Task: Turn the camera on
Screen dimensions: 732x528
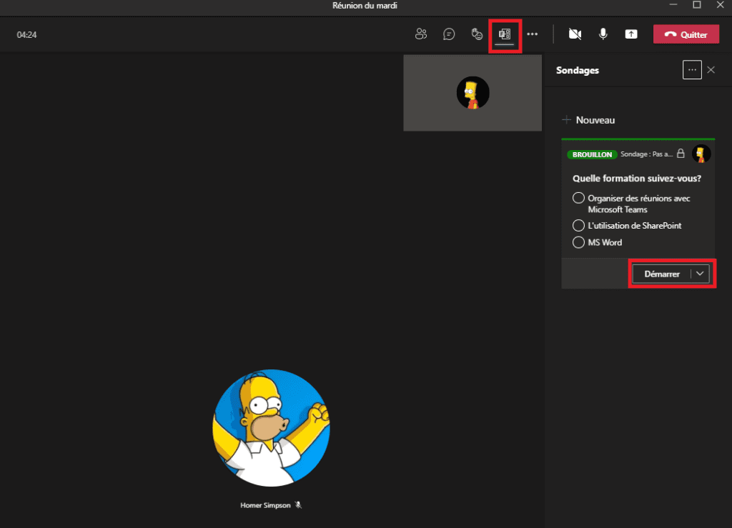Action: (575, 34)
